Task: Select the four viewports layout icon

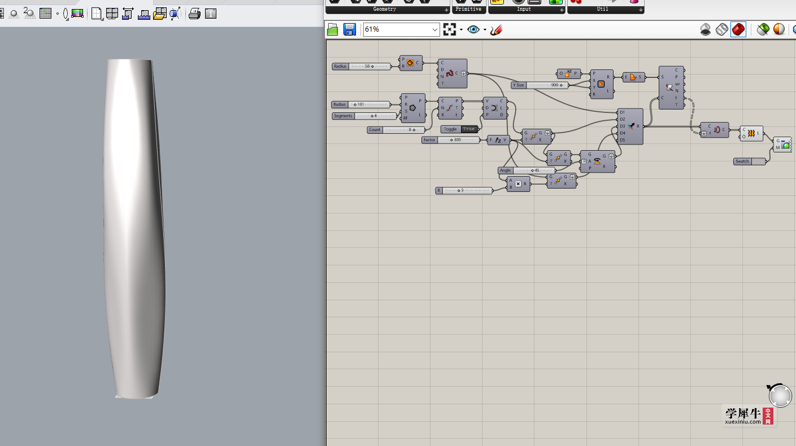Action: 112,14
